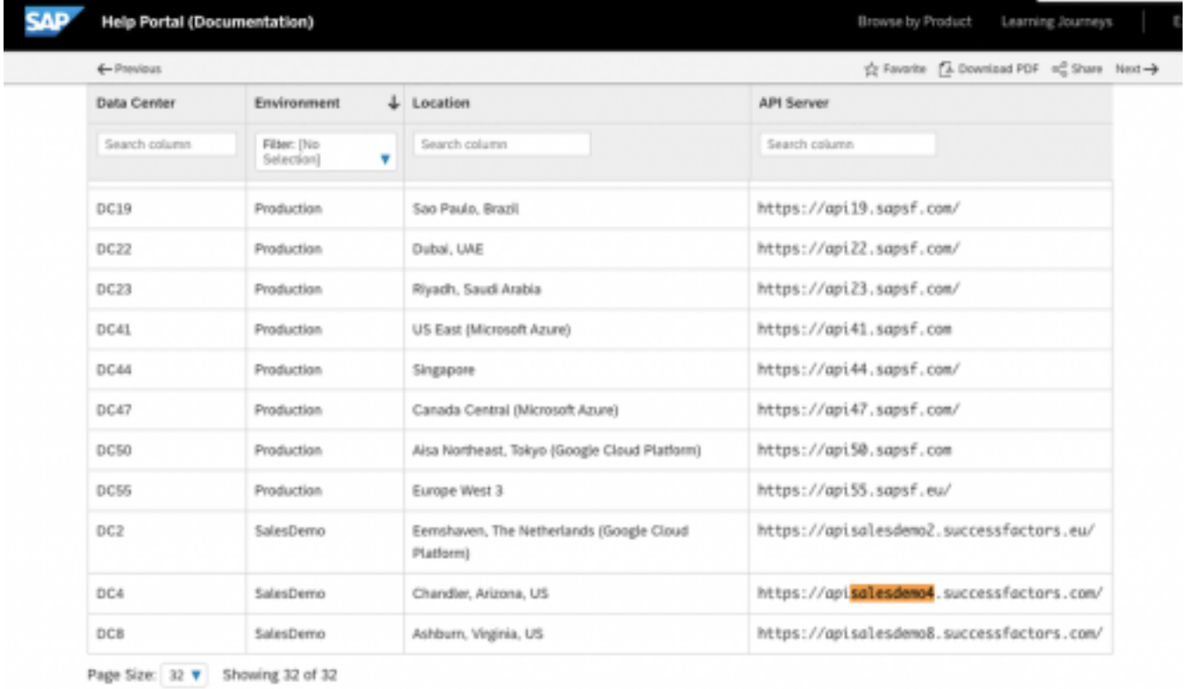
Task: Click the API Server search column field
Action: 847,143
